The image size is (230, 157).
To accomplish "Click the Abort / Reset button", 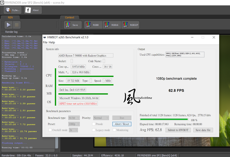I will point(121,124).
